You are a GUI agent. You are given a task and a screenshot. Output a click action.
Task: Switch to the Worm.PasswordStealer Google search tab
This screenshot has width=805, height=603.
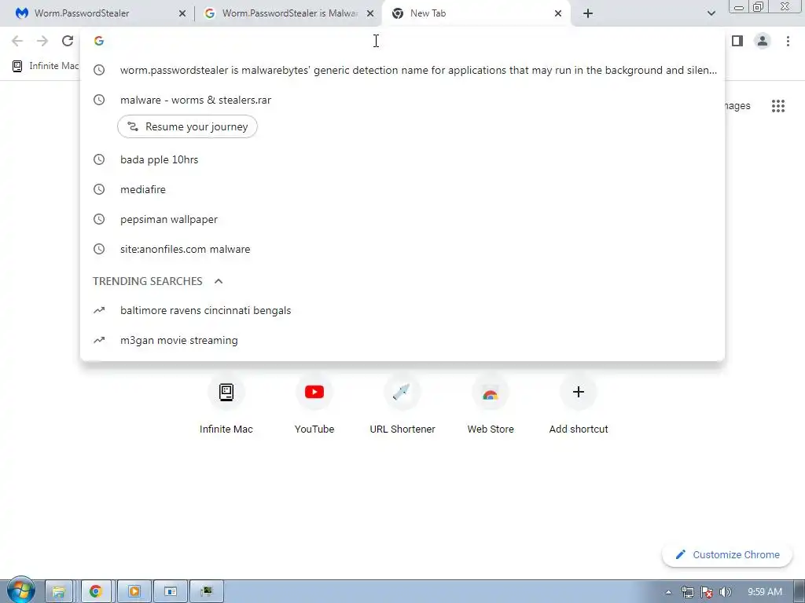click(289, 13)
